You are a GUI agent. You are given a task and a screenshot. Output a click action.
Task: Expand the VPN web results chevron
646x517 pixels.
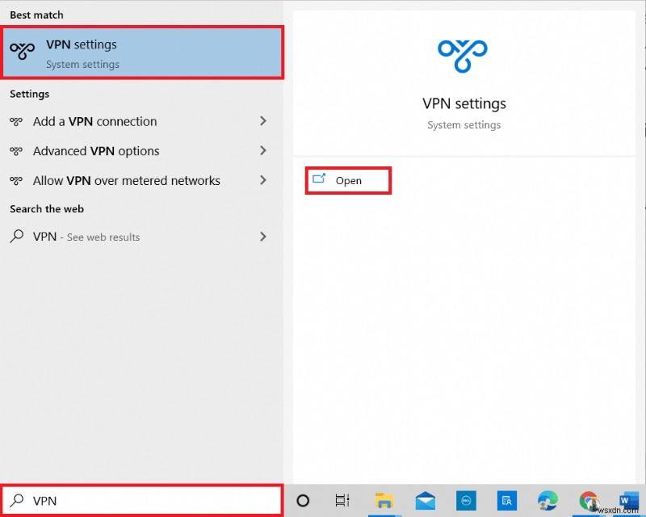pyautogui.click(x=263, y=237)
